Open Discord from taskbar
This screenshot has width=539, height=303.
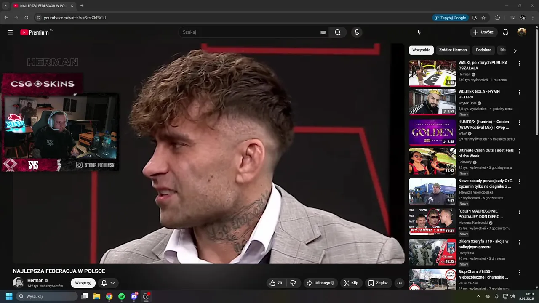[x=134, y=296]
